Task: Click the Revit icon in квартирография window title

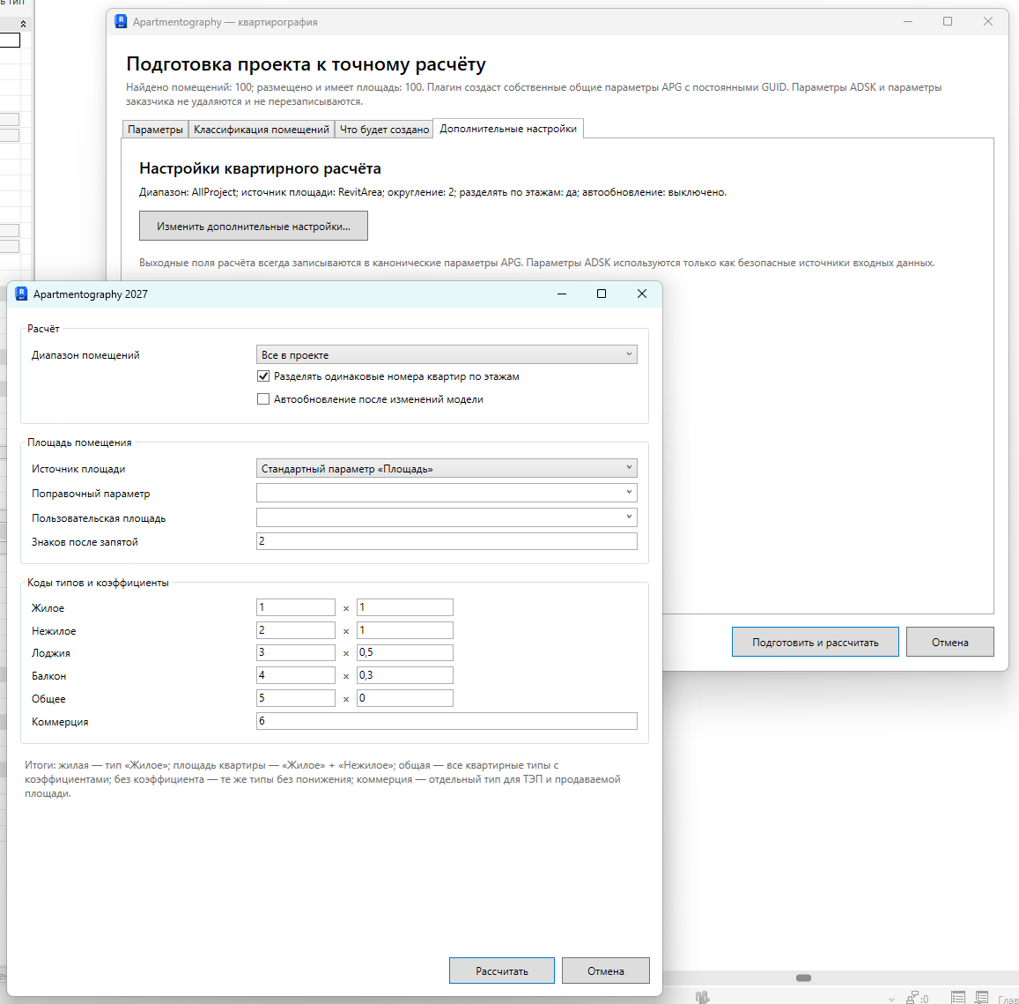Action: [121, 21]
